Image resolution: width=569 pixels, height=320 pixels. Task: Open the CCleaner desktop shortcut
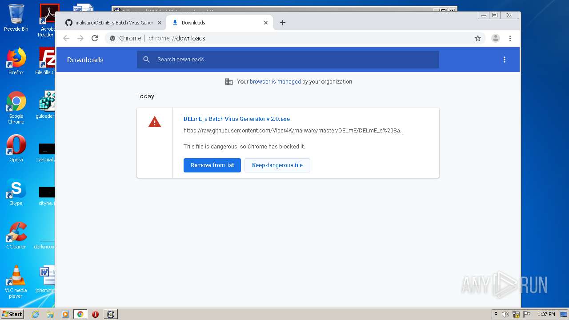[x=16, y=236]
